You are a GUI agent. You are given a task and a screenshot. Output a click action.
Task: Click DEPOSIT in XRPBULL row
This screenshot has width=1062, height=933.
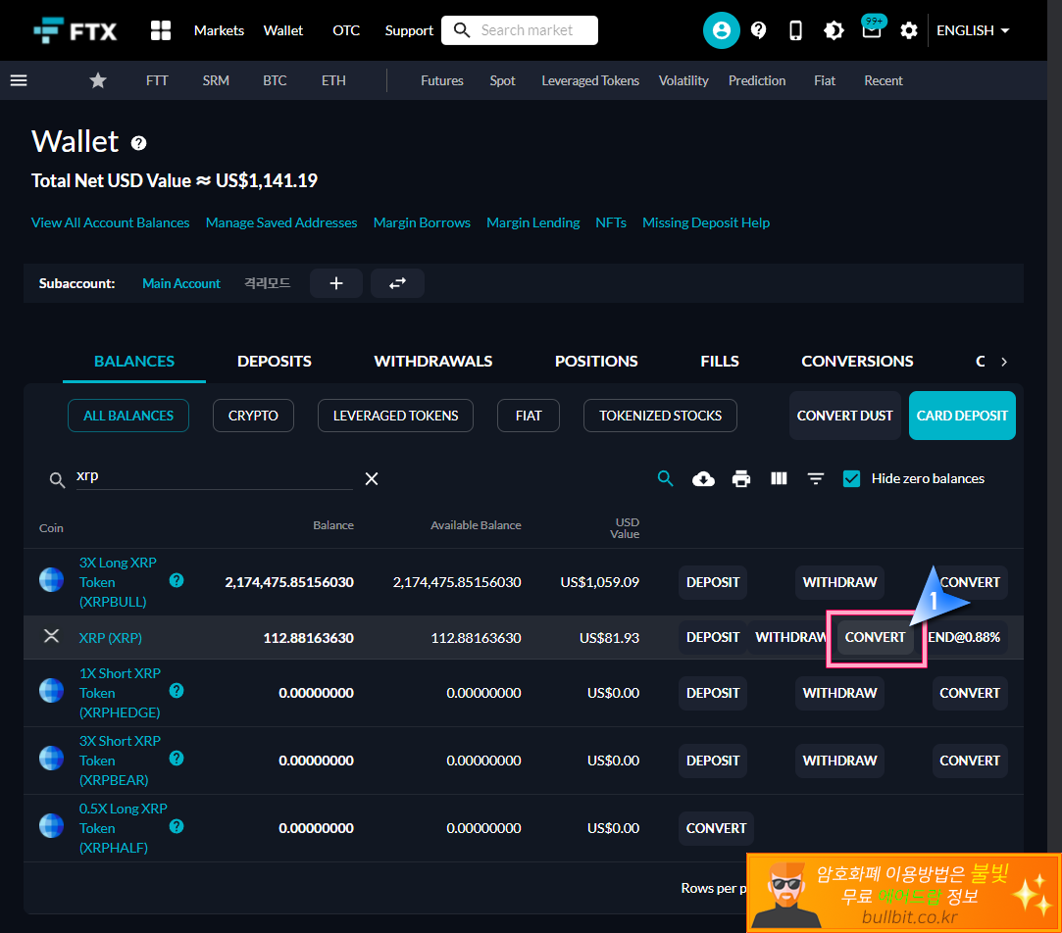point(713,582)
